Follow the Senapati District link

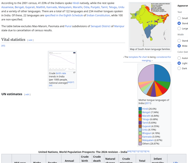(100, 26)
